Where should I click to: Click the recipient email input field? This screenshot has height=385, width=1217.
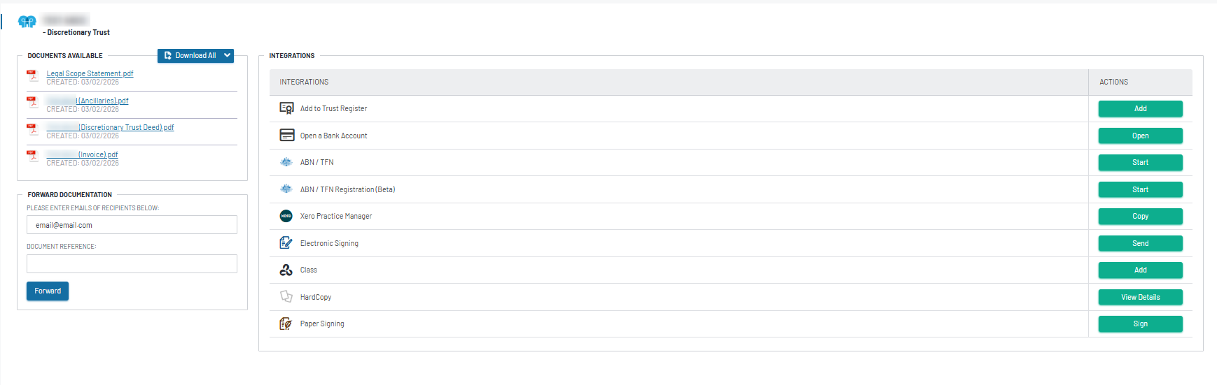pyautogui.click(x=132, y=225)
